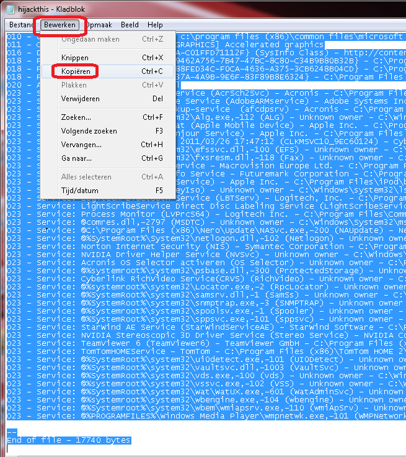The height and width of the screenshot is (457, 406).
Task: Click the Locator.exe,-2 RpcLocator line
Action: (x=206, y=287)
